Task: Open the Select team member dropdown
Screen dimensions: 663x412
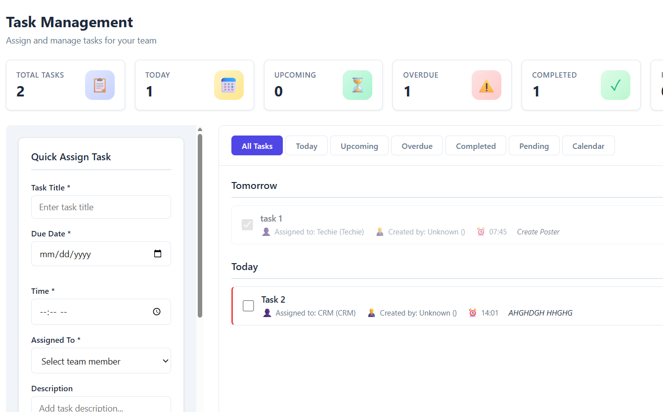Action: point(101,361)
